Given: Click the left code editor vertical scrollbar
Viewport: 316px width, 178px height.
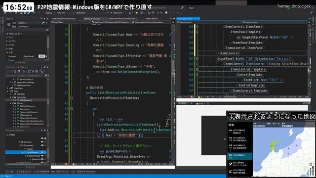Looking at the screenshot, I should pyautogui.click(x=173, y=93).
